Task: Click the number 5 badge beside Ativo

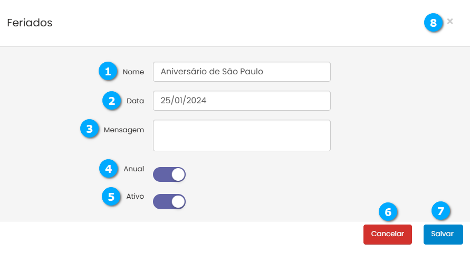Action: click(111, 196)
